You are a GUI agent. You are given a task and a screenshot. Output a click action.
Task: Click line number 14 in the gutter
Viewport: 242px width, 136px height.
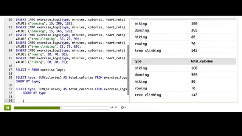point(10,50)
